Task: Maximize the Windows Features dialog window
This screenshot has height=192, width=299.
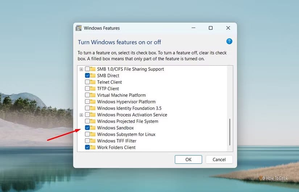Action: [x=211, y=28]
